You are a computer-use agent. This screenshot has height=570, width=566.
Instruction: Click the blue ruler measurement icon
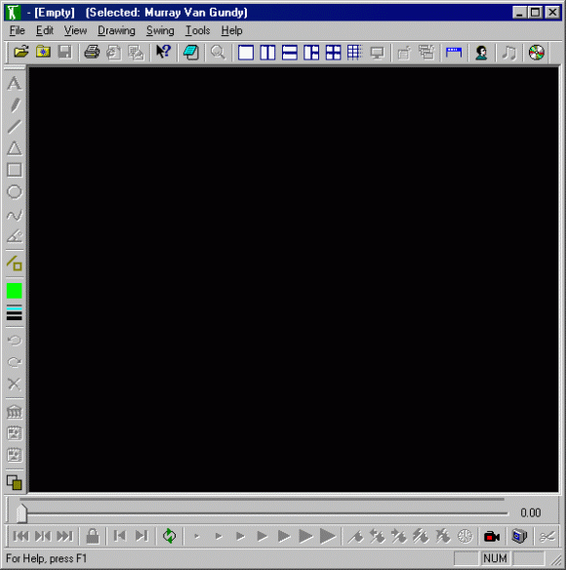tap(454, 53)
